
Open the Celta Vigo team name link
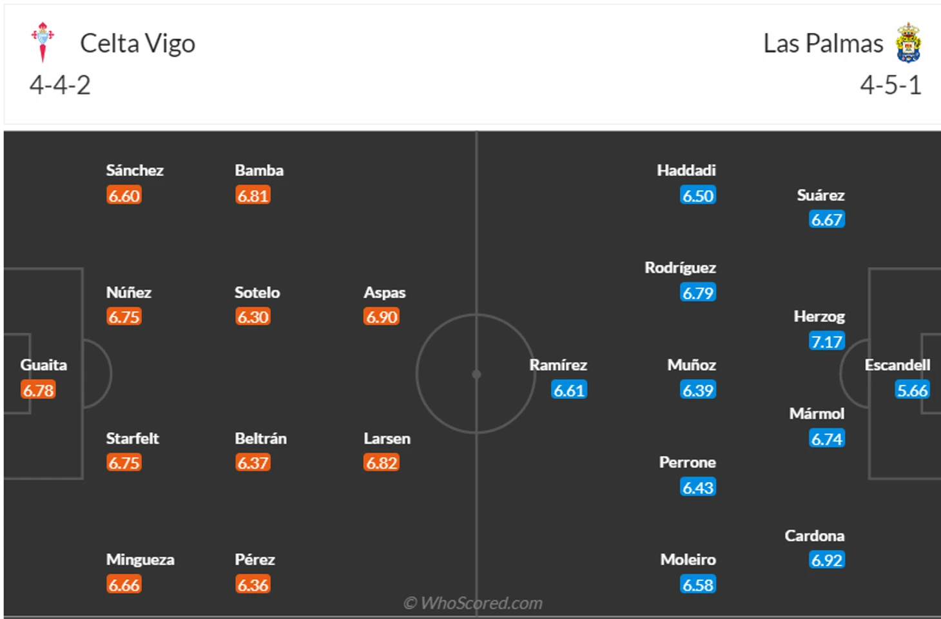[137, 44]
